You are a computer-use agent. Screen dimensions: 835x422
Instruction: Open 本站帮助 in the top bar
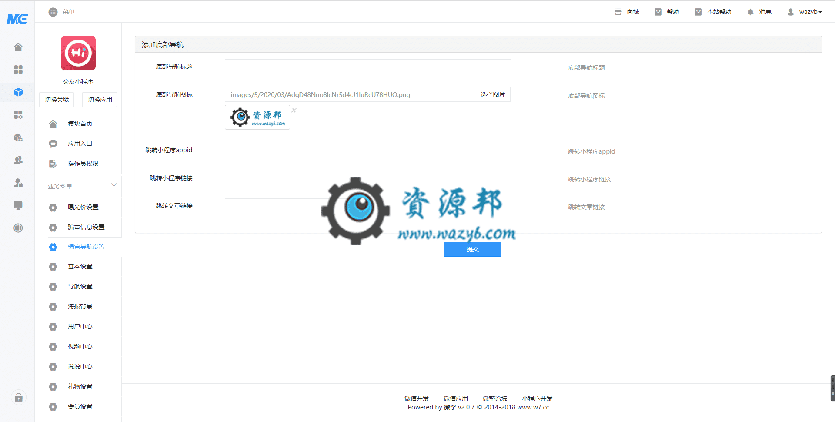point(713,12)
